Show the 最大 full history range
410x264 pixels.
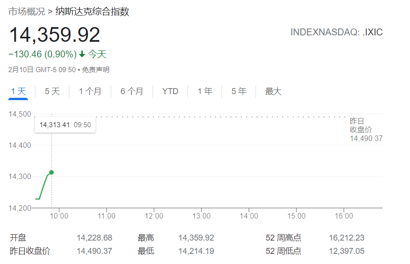coord(273,91)
